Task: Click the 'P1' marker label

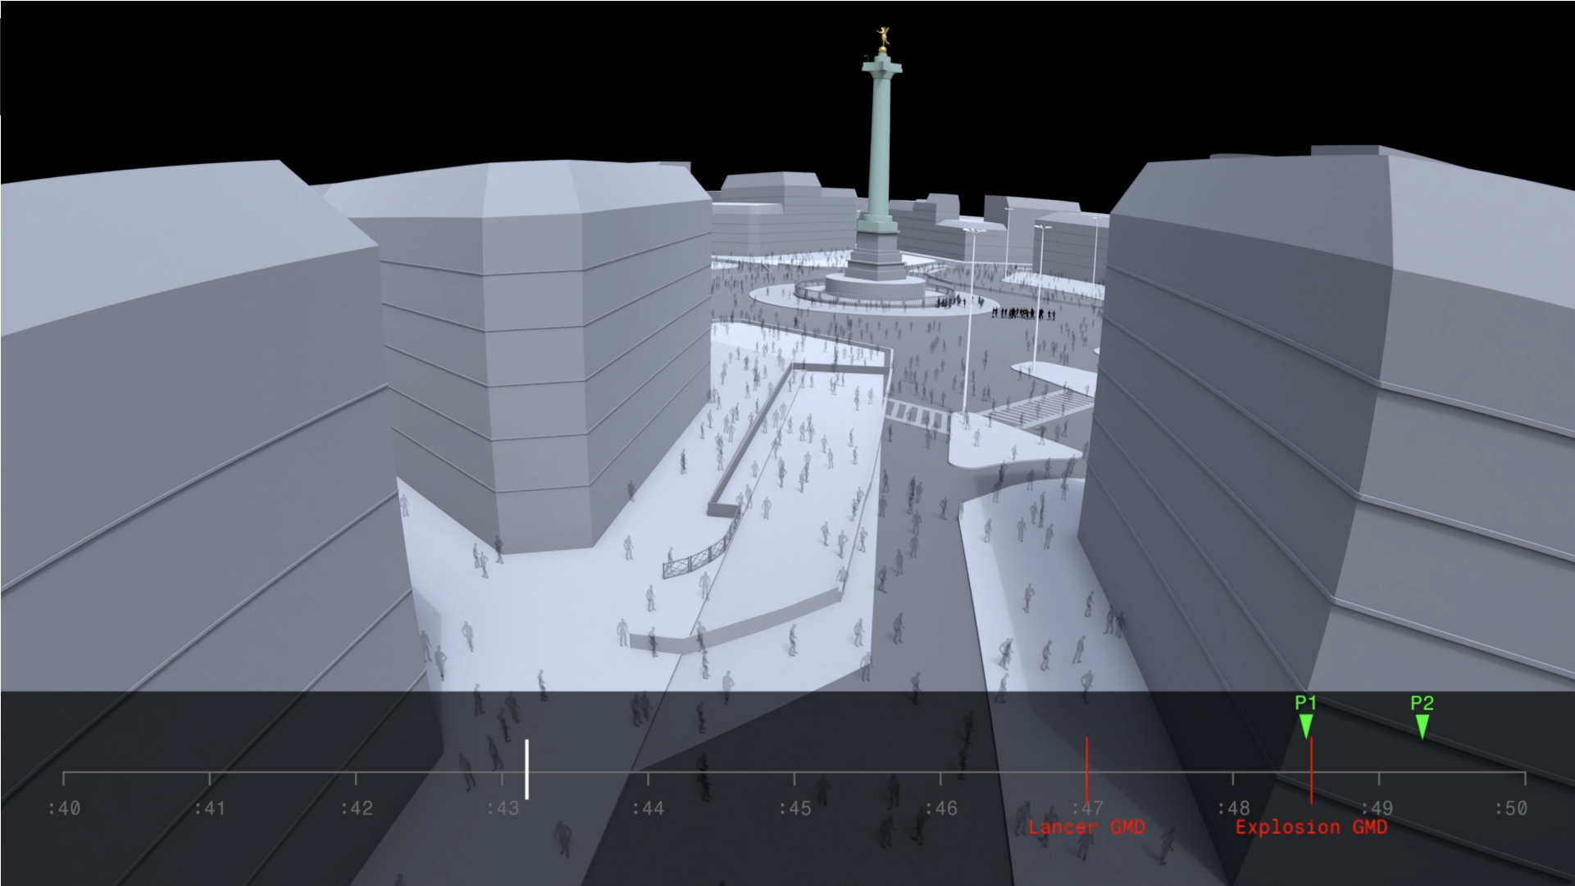Action: tap(1306, 703)
